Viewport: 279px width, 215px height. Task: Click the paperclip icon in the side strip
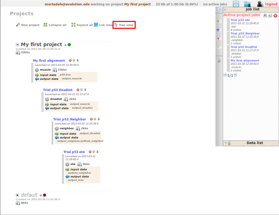tap(219, 61)
